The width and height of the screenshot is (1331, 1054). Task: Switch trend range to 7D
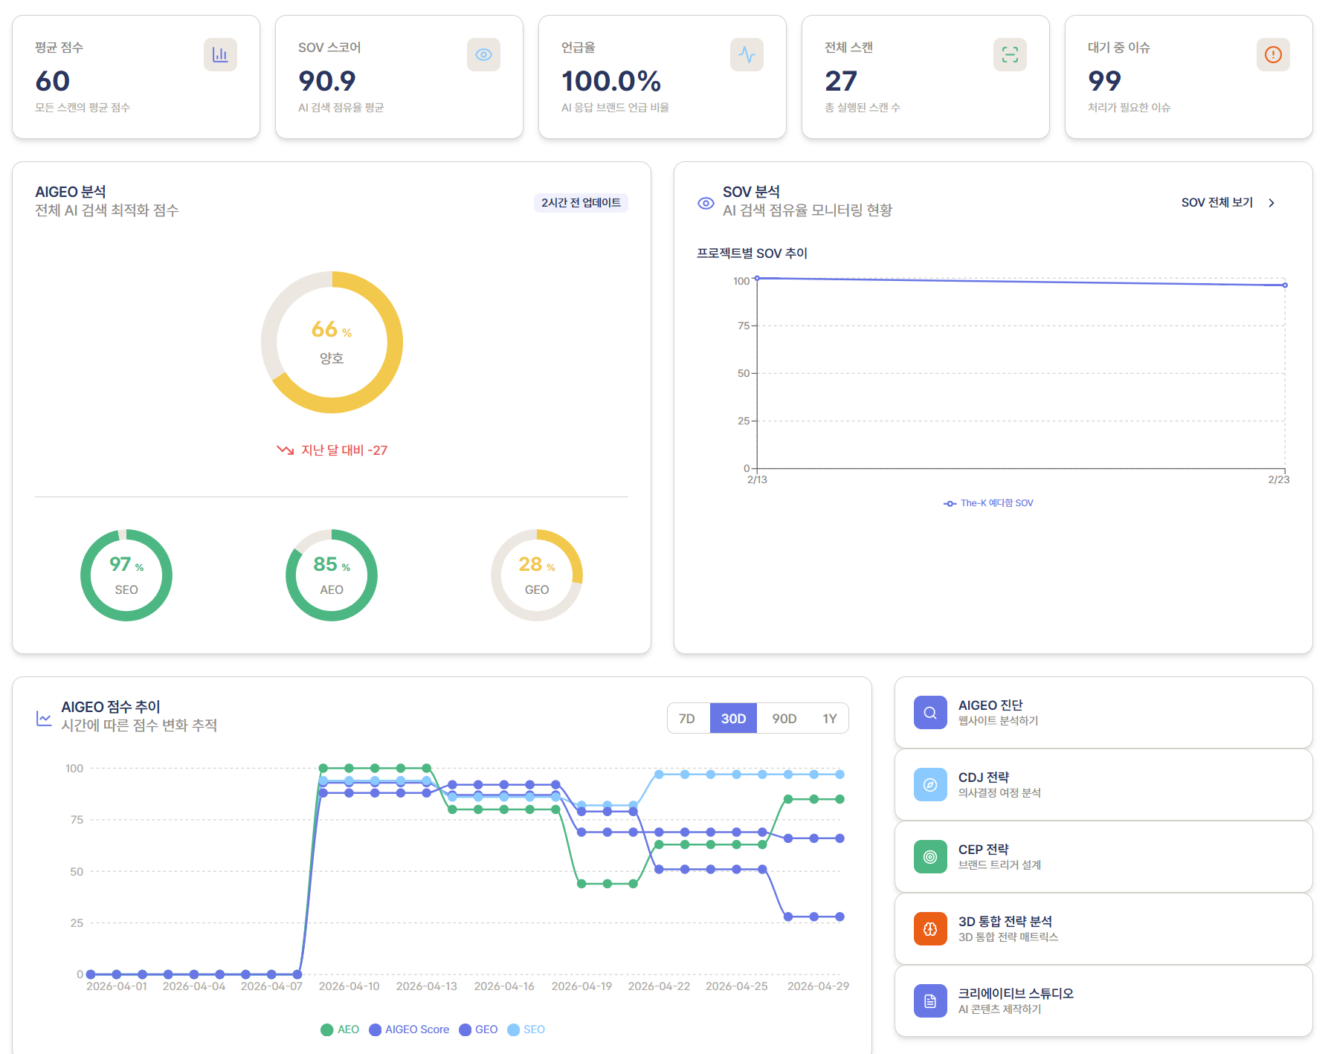point(689,718)
